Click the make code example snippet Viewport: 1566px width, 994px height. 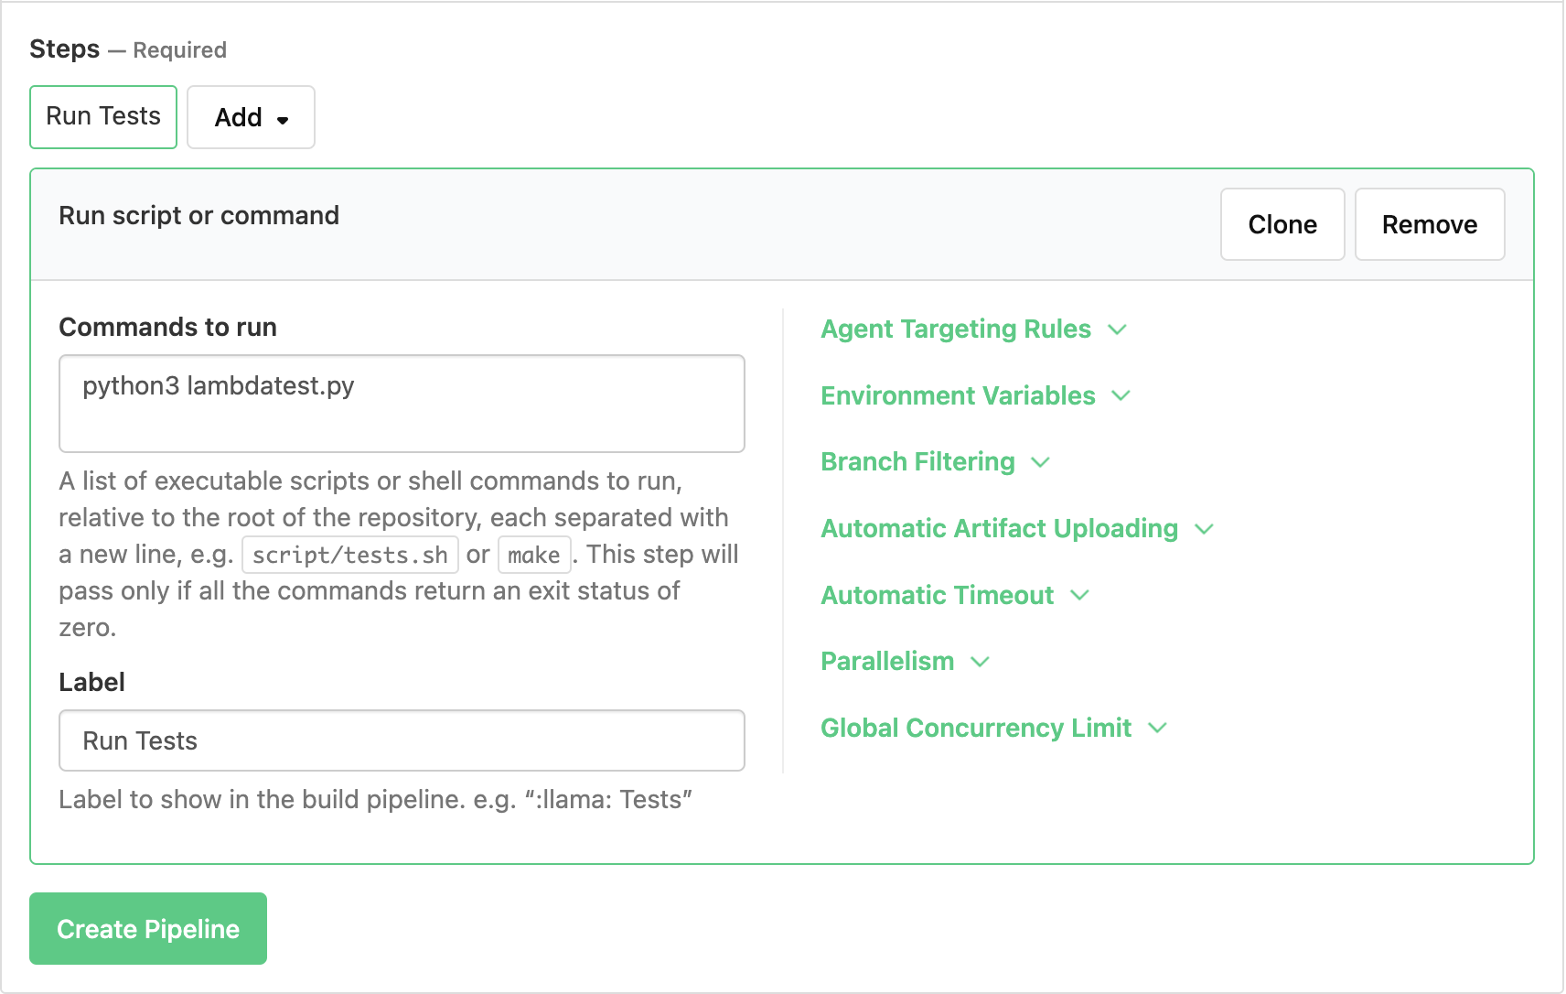(x=533, y=556)
